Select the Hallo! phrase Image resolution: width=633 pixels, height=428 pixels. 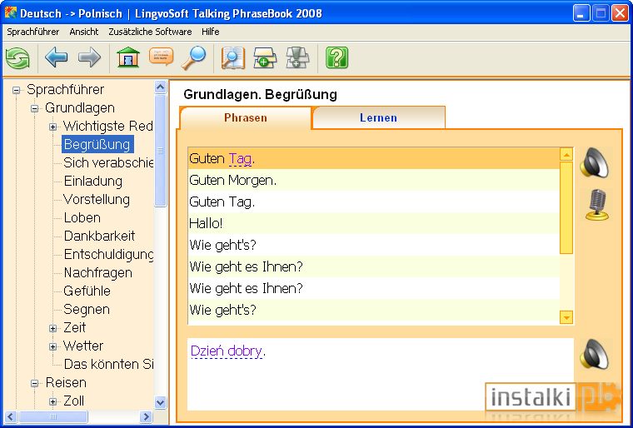coord(374,223)
